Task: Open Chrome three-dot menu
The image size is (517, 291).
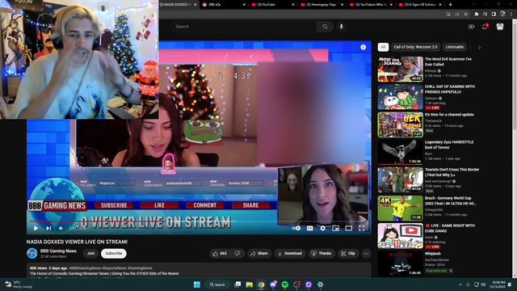Action: click(511, 15)
